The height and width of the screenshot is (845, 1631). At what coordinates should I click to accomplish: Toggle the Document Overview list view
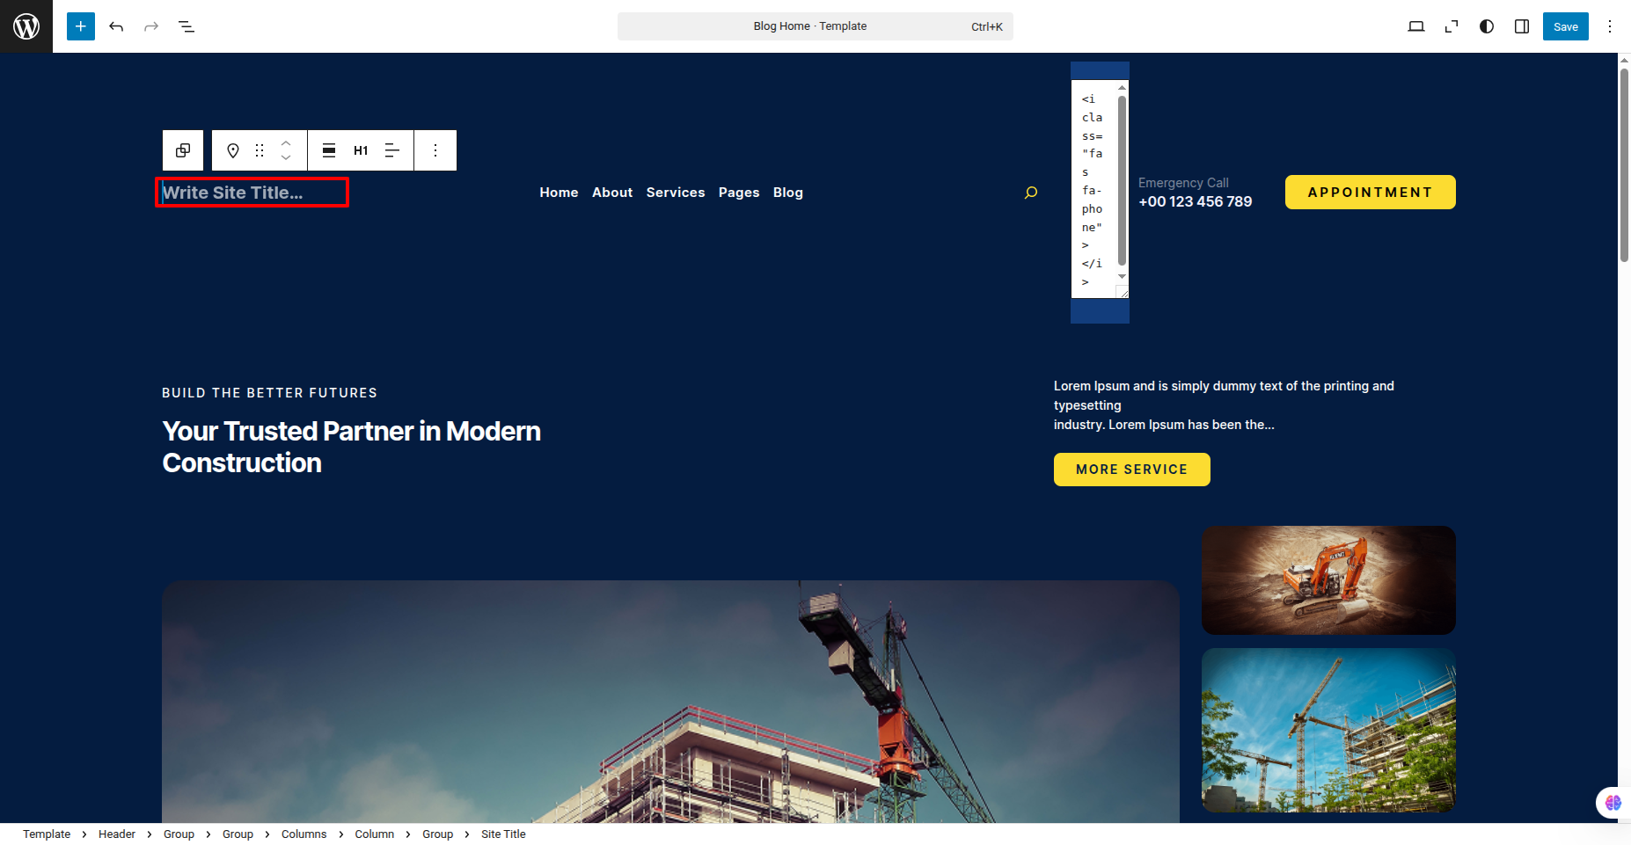(x=187, y=26)
